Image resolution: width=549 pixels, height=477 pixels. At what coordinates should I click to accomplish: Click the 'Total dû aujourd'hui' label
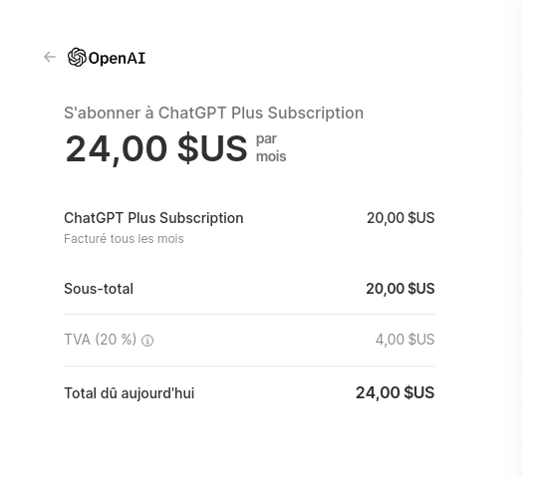(130, 393)
